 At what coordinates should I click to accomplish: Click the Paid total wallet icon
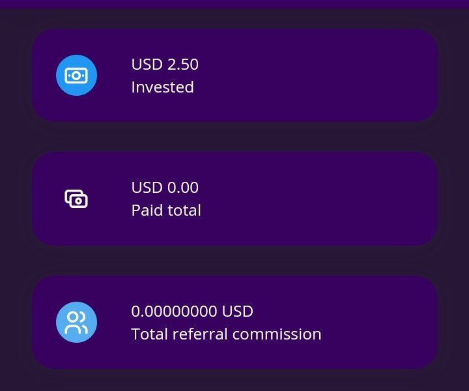click(x=76, y=199)
